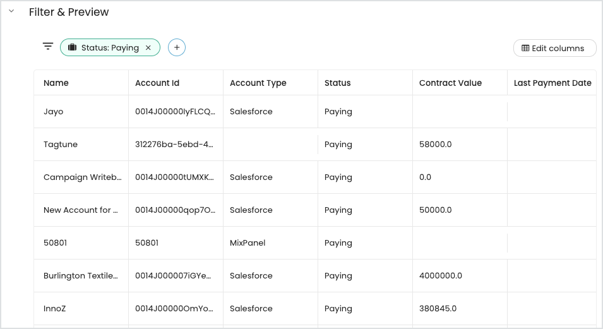
Task: Open Edit columns button
Action: coord(554,48)
